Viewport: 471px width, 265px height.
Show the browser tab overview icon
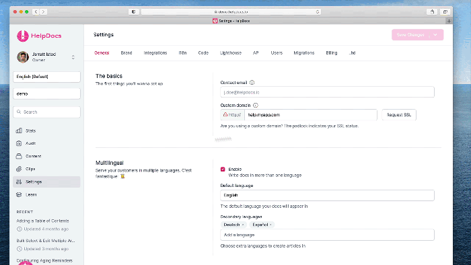click(445, 11)
